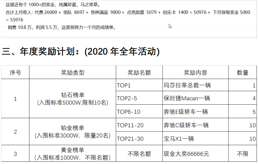
Task: Select the 宝马X1一辆 cell
Action: point(196,139)
